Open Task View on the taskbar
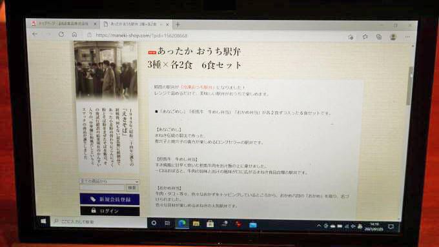The image size is (439, 247). [x=167, y=223]
